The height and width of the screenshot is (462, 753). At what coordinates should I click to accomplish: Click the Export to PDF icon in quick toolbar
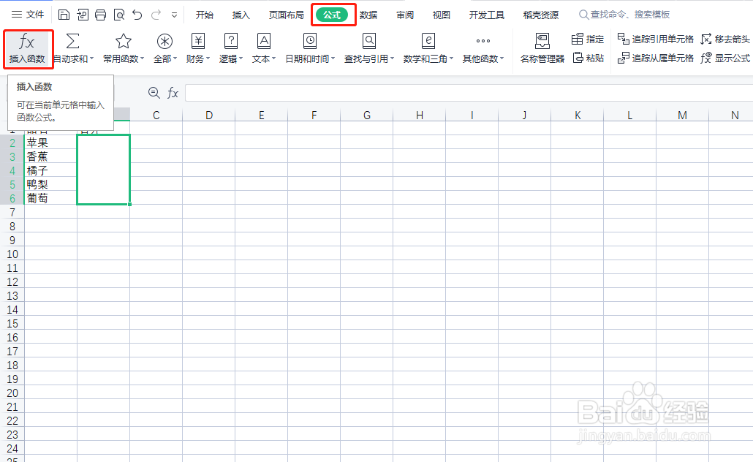point(83,15)
